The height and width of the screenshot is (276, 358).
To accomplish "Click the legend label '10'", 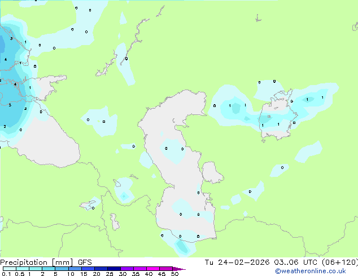I will click(71, 274).
